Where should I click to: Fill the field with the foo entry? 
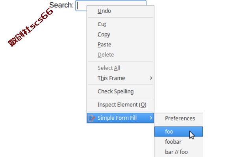click(x=178, y=131)
